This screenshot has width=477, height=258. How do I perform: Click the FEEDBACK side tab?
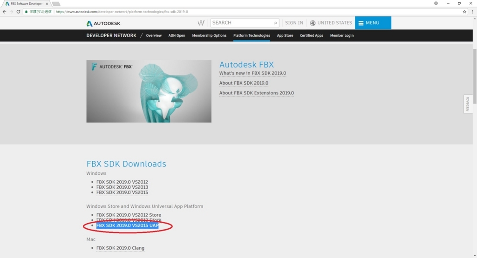coord(468,104)
